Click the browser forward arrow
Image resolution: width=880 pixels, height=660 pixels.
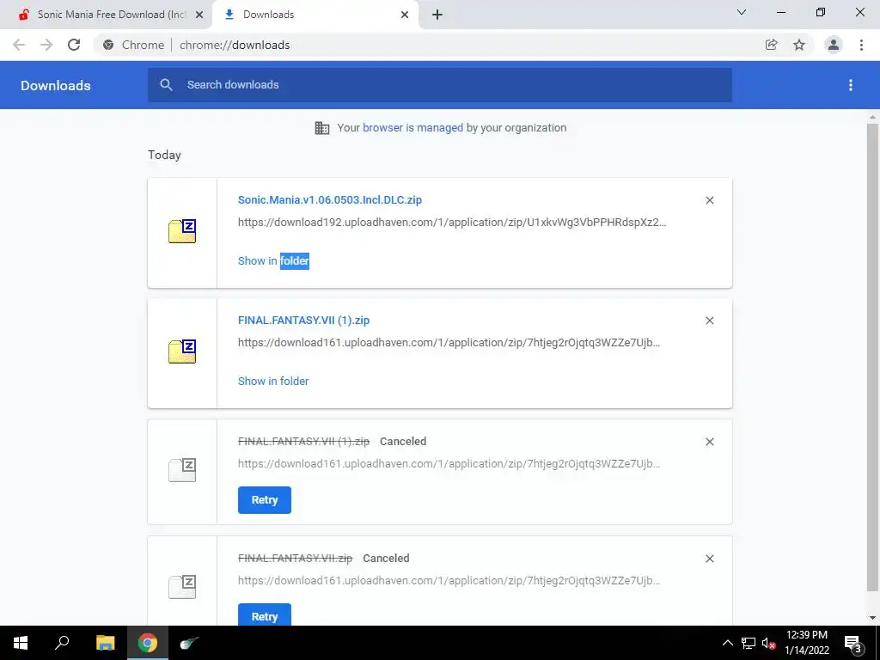click(46, 45)
